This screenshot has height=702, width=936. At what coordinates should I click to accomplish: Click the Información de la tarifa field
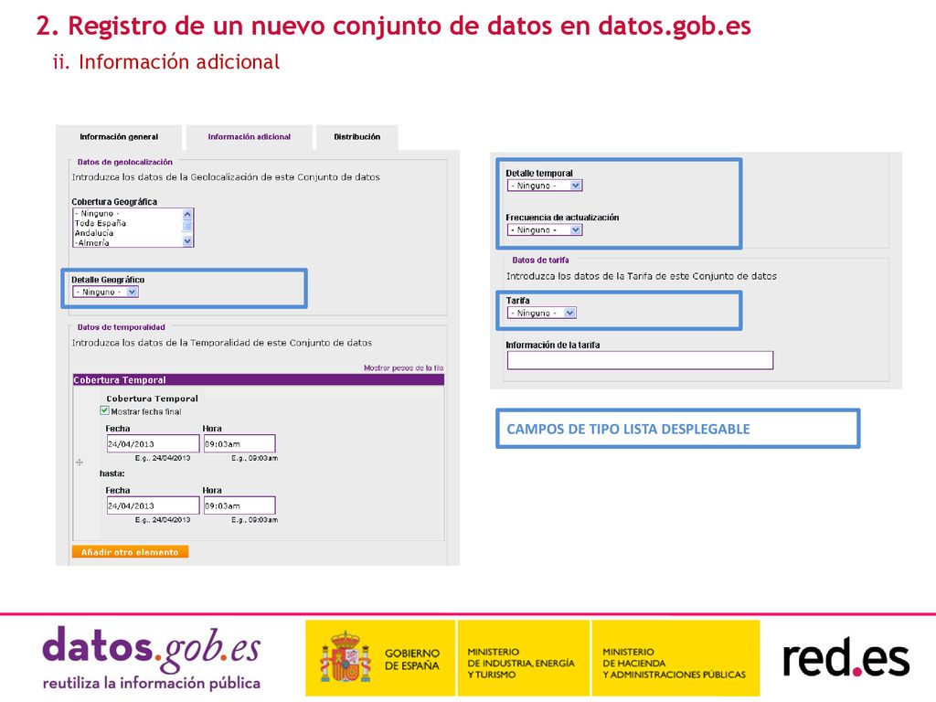640,360
